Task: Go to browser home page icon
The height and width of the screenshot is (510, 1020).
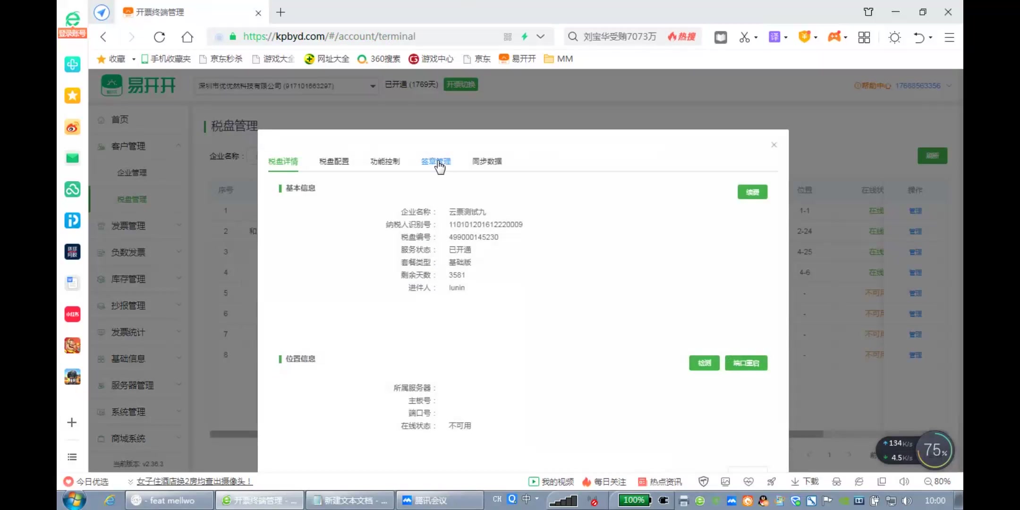Action: [x=187, y=37]
